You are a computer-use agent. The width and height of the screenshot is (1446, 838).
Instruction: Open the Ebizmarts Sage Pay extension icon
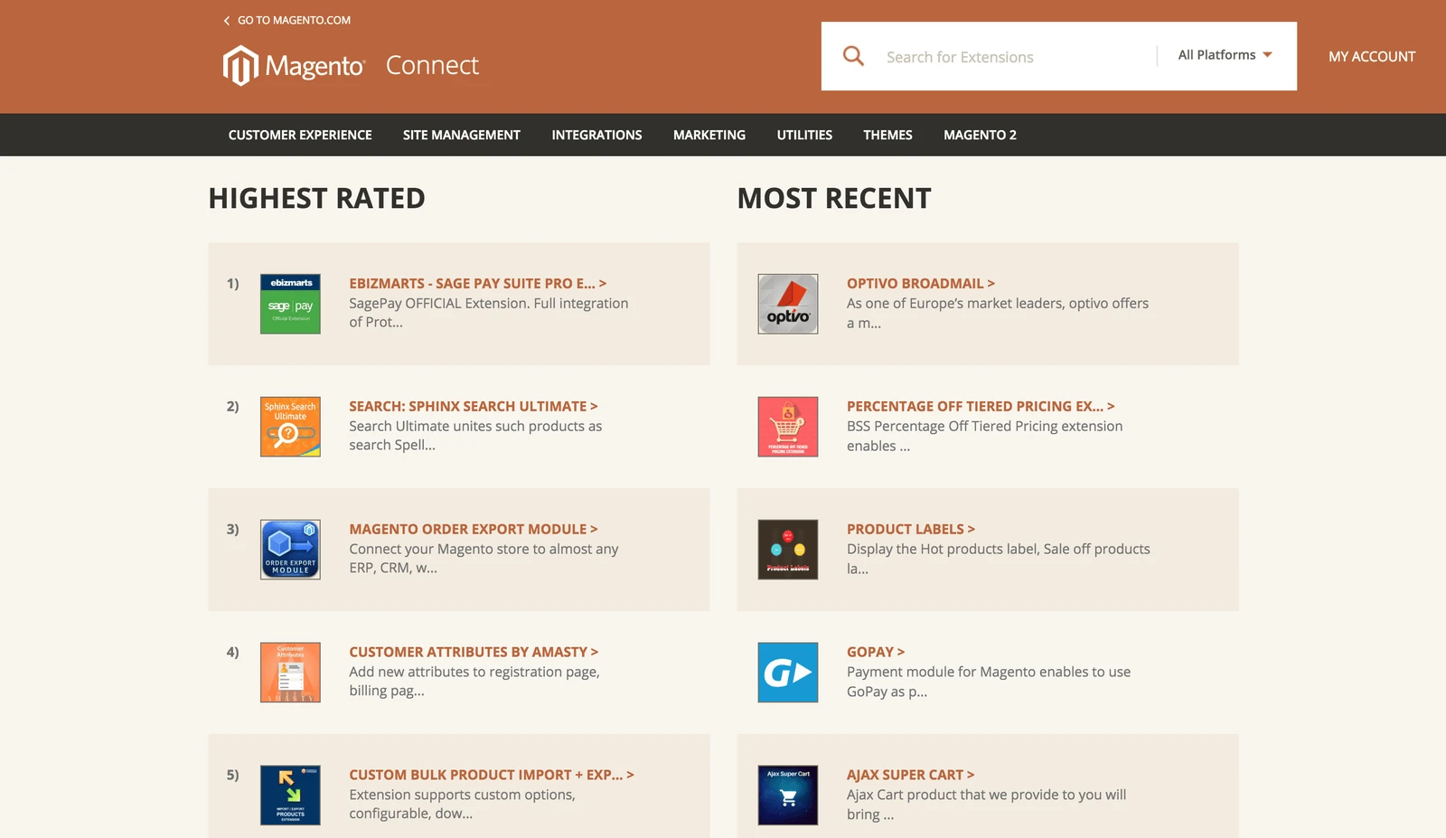pyautogui.click(x=290, y=304)
